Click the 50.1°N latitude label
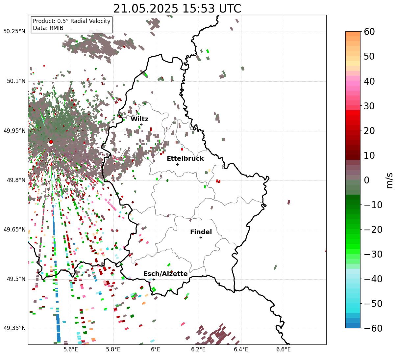Image resolution: width=397 pixels, height=356 pixels. (x=16, y=81)
